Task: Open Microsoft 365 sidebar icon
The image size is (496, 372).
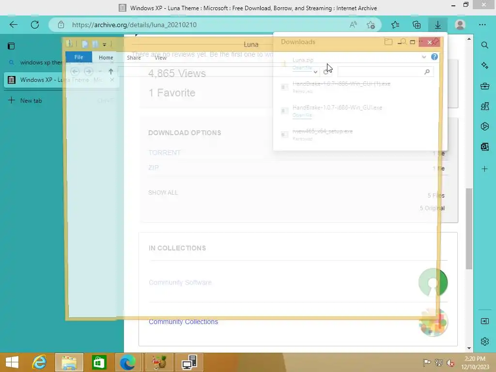Action: pos(484,126)
